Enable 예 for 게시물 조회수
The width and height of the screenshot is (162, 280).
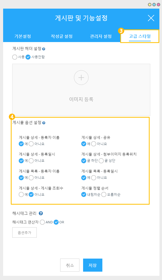tap(21, 194)
